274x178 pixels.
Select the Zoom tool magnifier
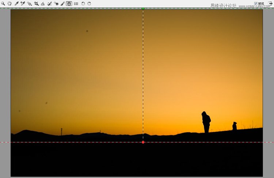pos(3,4)
